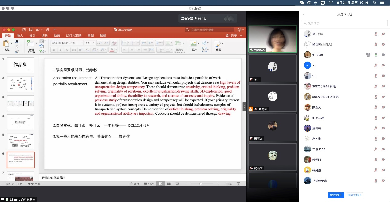Collapse the 成员(71人) panel with its chevron
390x202 pixels.
coord(304,14)
